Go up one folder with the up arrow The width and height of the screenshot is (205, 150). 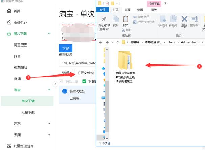click(x=118, y=42)
